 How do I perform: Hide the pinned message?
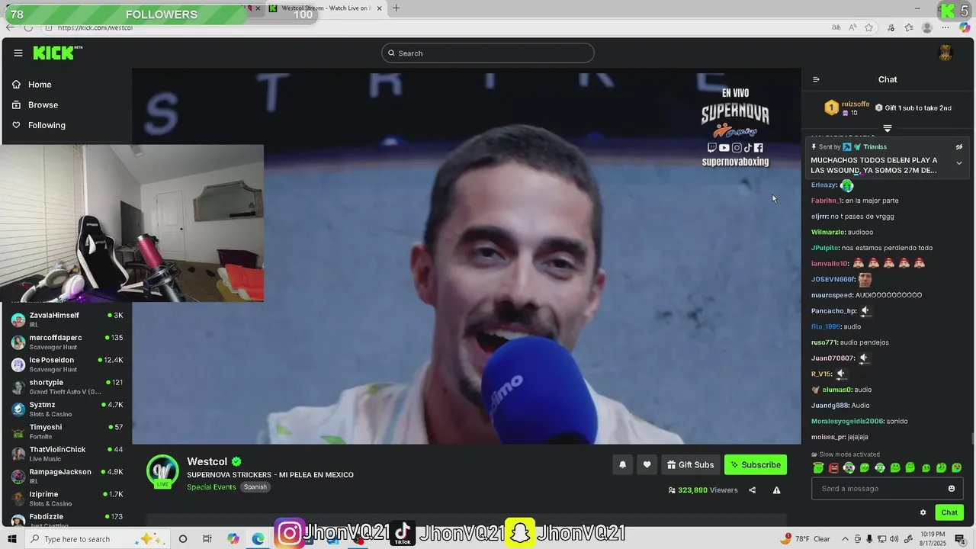pos(959,146)
